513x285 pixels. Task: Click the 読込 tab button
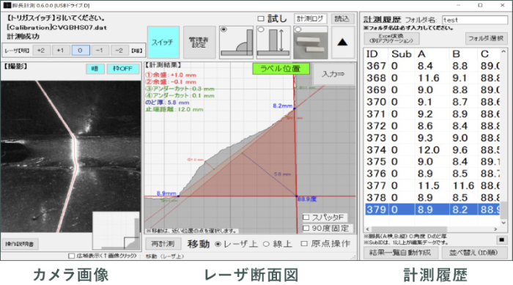pyautogui.click(x=342, y=19)
